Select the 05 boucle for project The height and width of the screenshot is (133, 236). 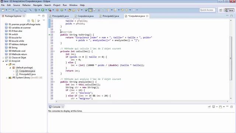[x=15, y=38]
